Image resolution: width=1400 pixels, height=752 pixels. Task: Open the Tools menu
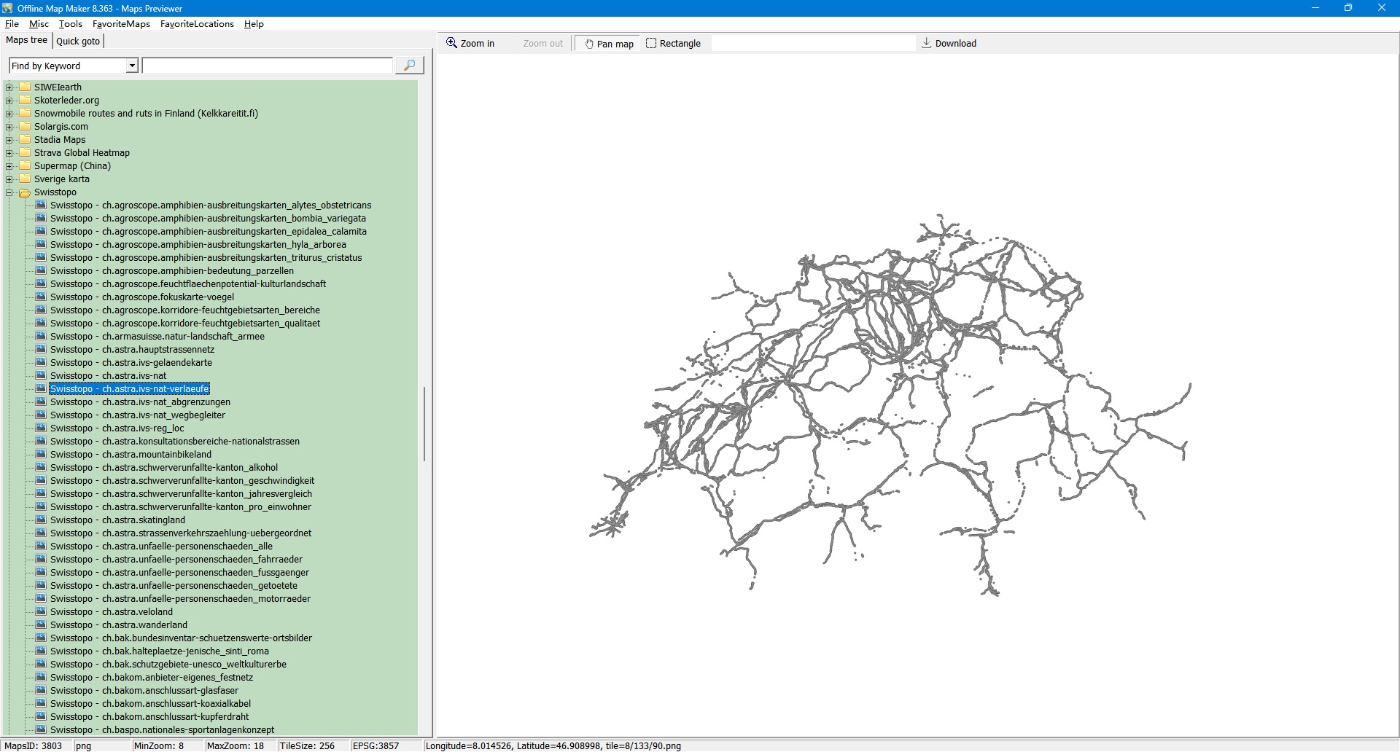pos(70,24)
